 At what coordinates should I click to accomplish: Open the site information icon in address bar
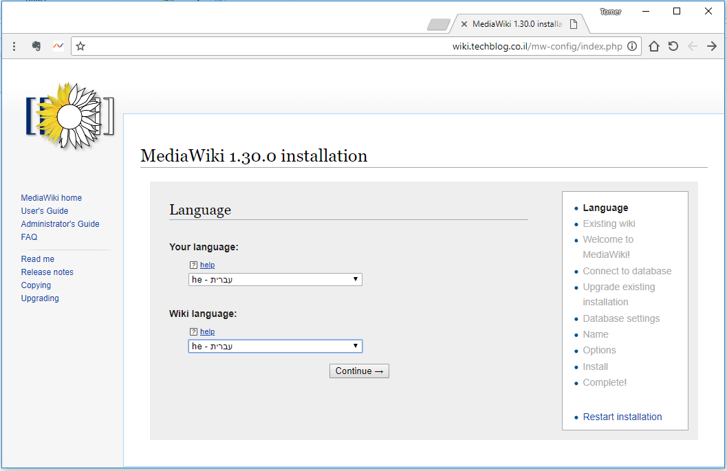(631, 46)
